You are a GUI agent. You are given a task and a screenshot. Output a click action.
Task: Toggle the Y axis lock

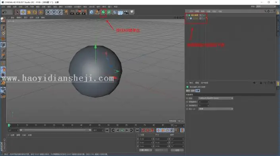pos(54,12)
